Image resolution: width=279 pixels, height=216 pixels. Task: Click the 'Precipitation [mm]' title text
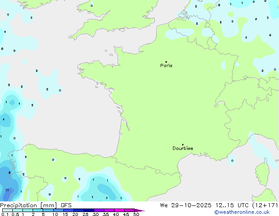(x=29, y=205)
